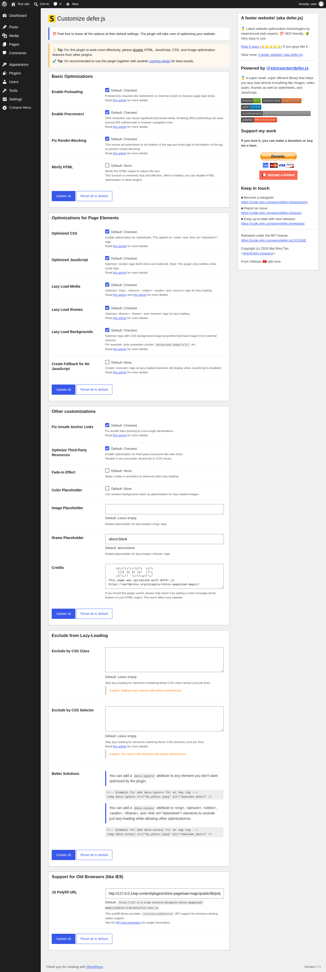Screen dimensions: 326x972
Task: Click the credit card logos under Donate
Action: point(278,165)
